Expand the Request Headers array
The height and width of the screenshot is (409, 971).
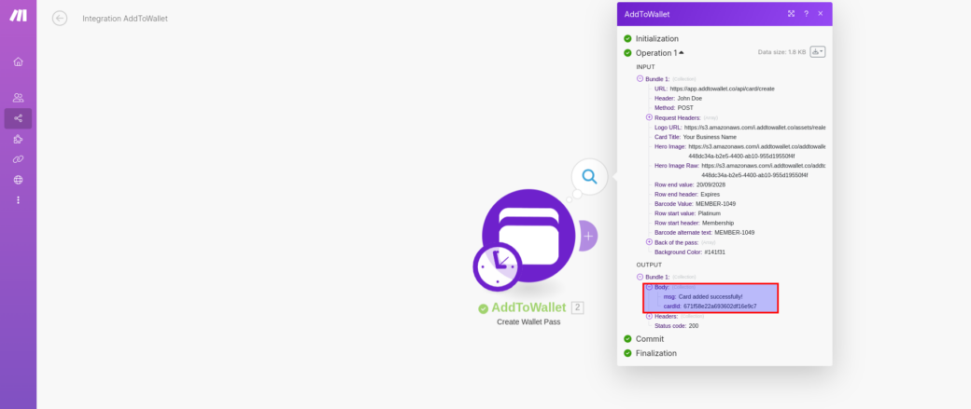click(649, 117)
